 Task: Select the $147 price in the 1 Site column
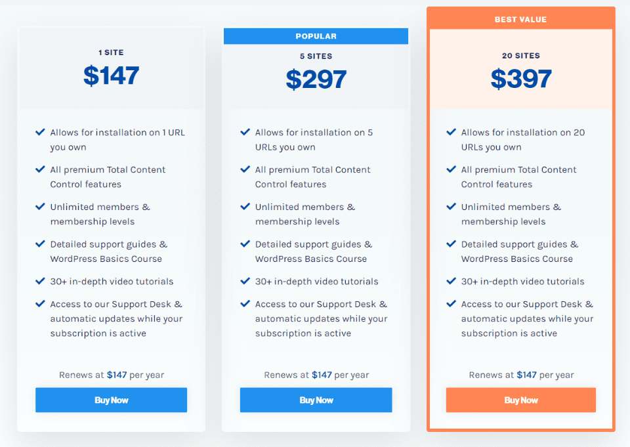click(111, 77)
